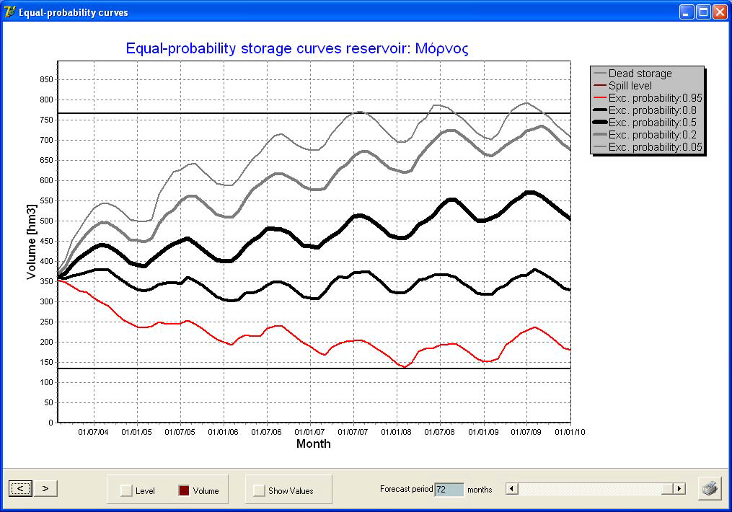732x512 pixels.
Task: Click the forecast period scrollbar track
Action: pyautogui.click(x=590, y=489)
